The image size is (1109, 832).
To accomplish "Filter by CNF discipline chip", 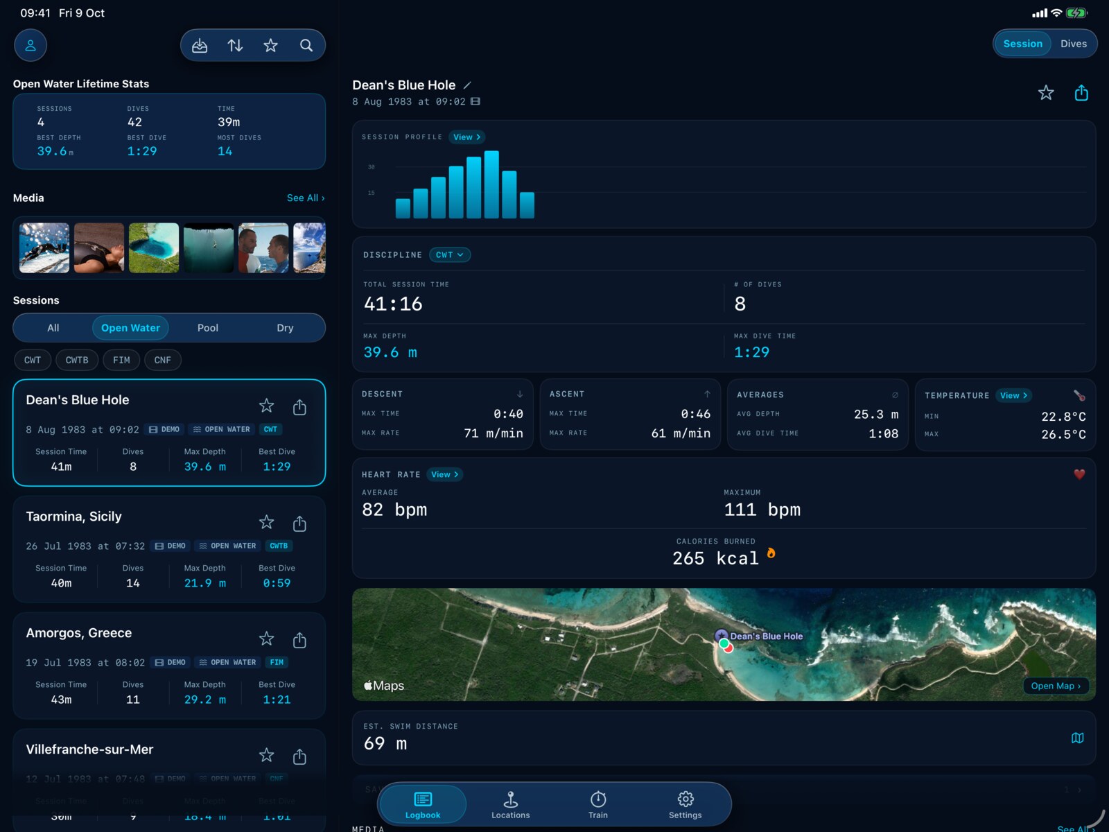I will click(163, 360).
